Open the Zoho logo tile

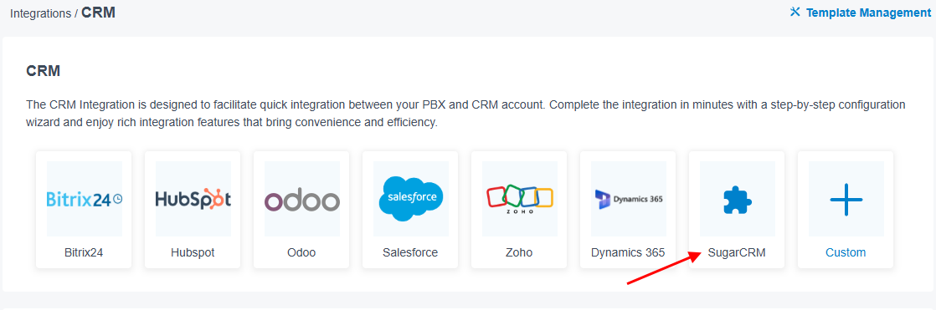pyautogui.click(x=519, y=199)
